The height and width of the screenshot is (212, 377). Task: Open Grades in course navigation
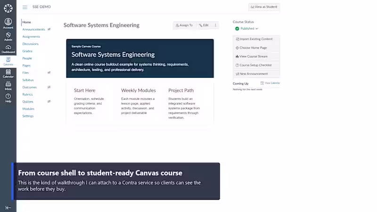pos(27,51)
